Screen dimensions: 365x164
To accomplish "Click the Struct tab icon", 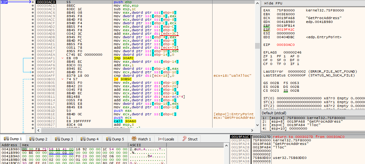I will pos(184,139).
